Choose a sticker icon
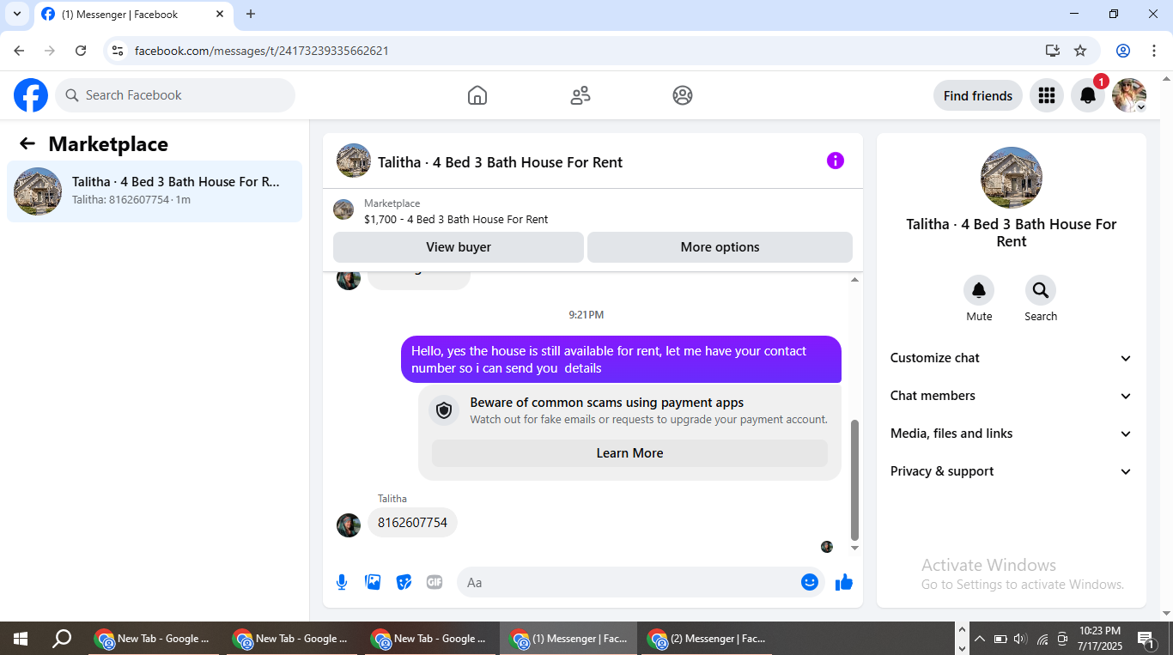The image size is (1173, 655). pyautogui.click(x=404, y=582)
